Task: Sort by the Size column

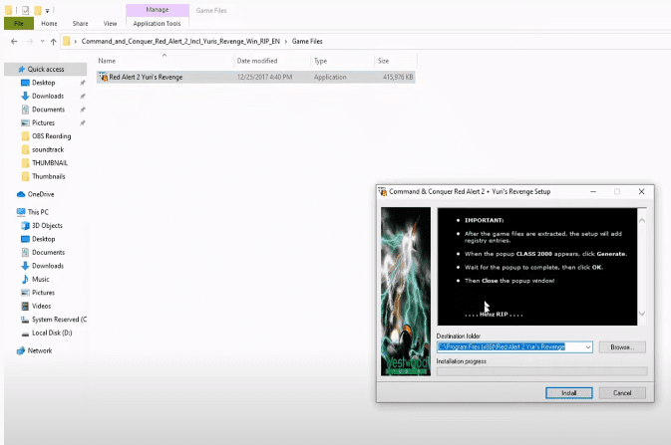Action: click(395, 61)
